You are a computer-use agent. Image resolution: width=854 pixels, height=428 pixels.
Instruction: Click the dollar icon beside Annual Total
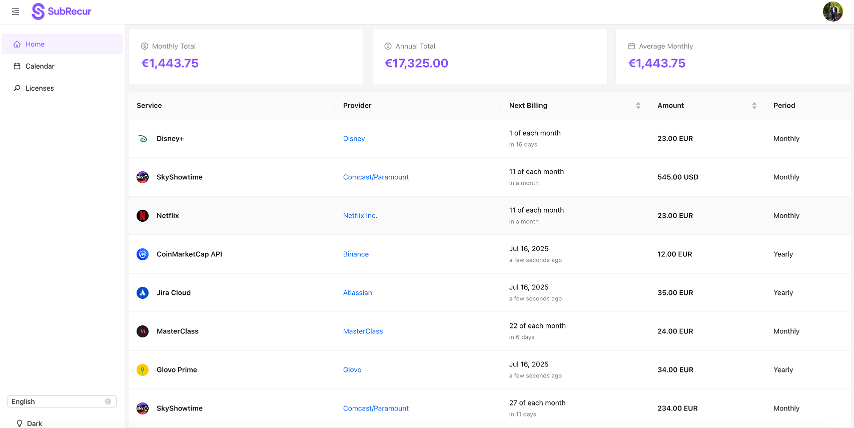(388, 46)
